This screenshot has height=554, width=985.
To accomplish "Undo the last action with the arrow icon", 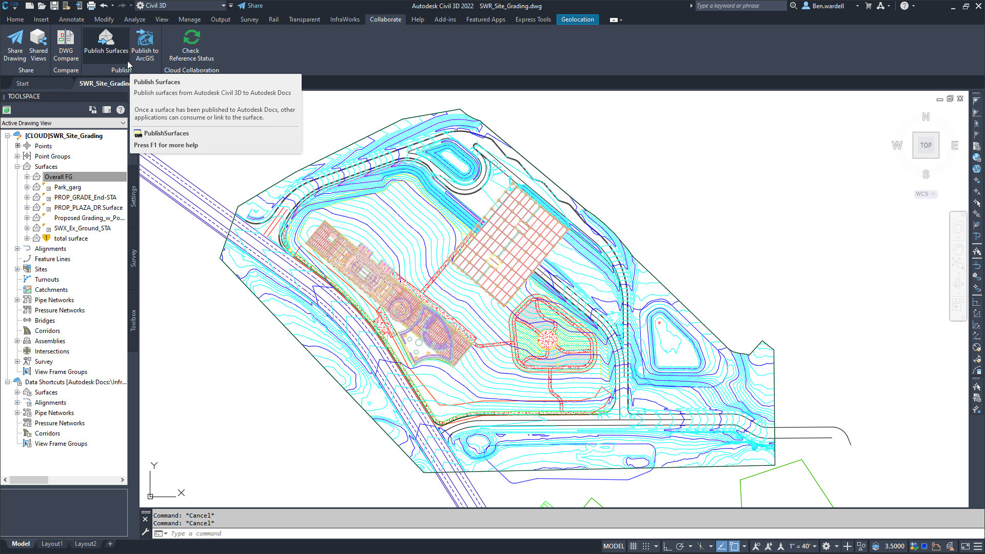I will [104, 6].
